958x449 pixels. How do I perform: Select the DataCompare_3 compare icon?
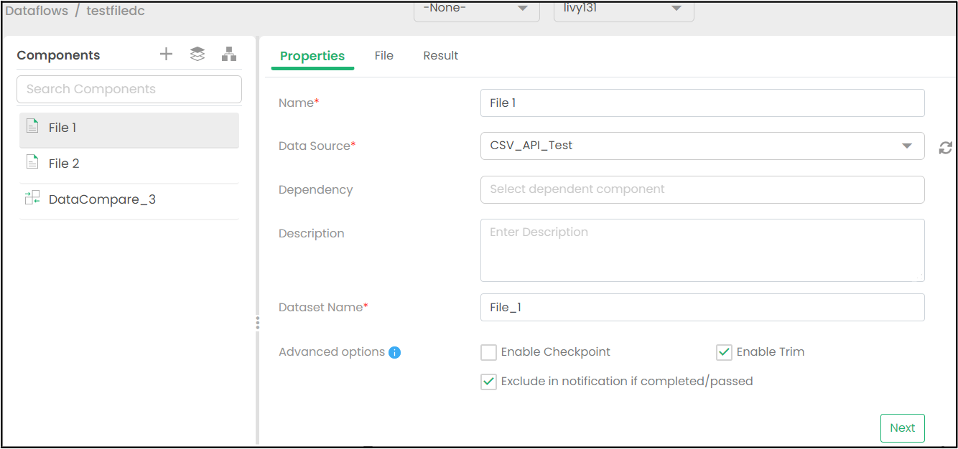click(x=32, y=199)
